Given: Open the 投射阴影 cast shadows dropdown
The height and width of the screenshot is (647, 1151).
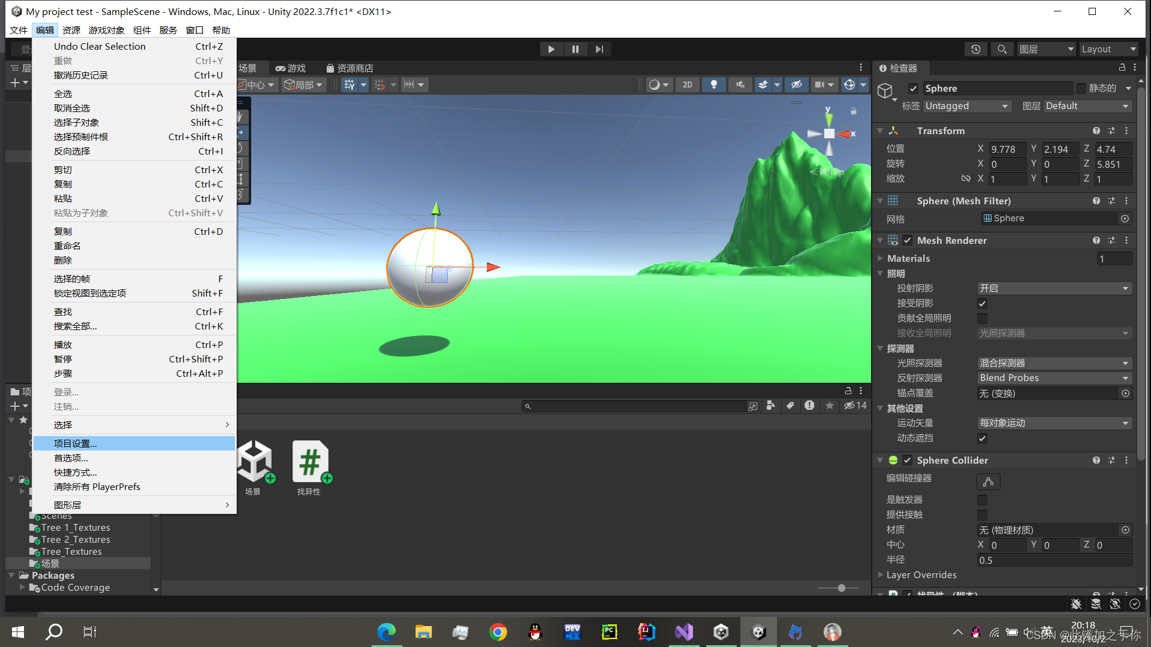Looking at the screenshot, I should click(1054, 289).
